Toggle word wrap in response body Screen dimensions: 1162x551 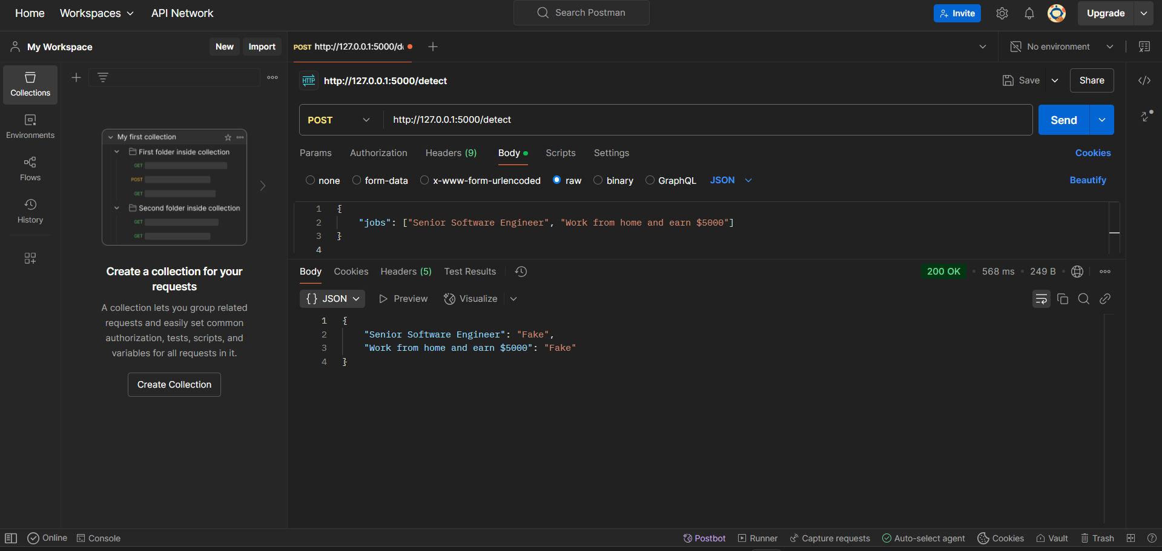coord(1042,299)
